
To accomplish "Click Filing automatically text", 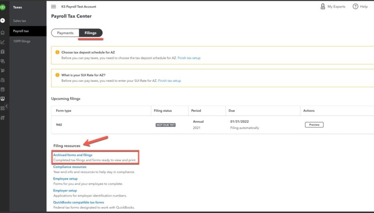I will [x=244, y=128].
